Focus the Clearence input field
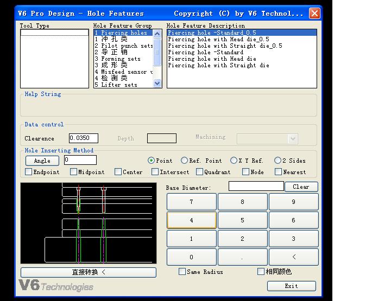This screenshot has height=301, width=391. (x=84, y=138)
